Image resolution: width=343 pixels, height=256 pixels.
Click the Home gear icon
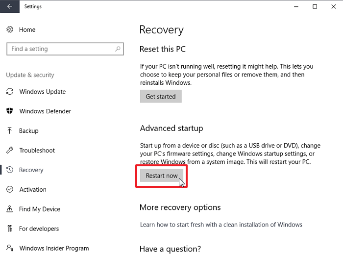click(10, 30)
